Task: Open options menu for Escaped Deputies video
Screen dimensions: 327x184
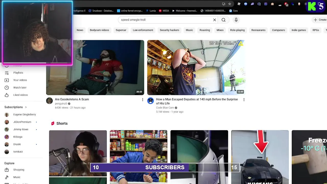Action: point(244,100)
